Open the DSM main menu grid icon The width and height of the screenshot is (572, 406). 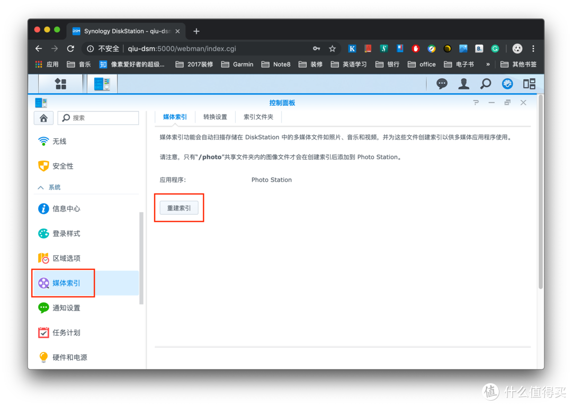click(60, 84)
